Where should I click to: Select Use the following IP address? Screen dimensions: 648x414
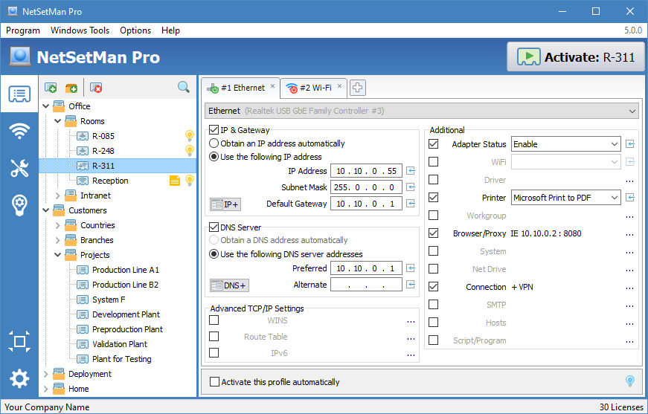click(214, 156)
